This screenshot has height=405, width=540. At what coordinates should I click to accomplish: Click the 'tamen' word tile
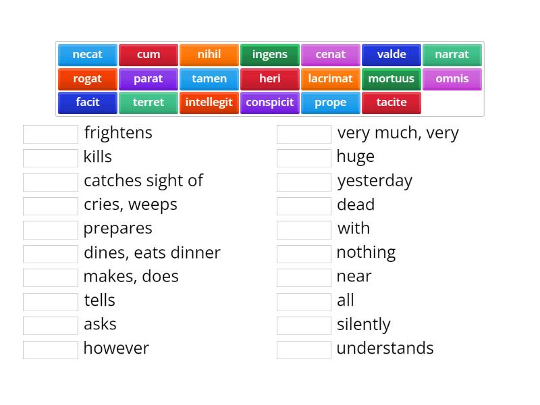[x=209, y=78]
